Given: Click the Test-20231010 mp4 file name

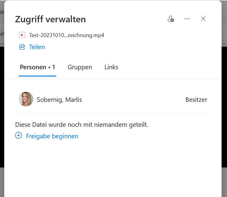Looking at the screenshot, I should point(66,35).
